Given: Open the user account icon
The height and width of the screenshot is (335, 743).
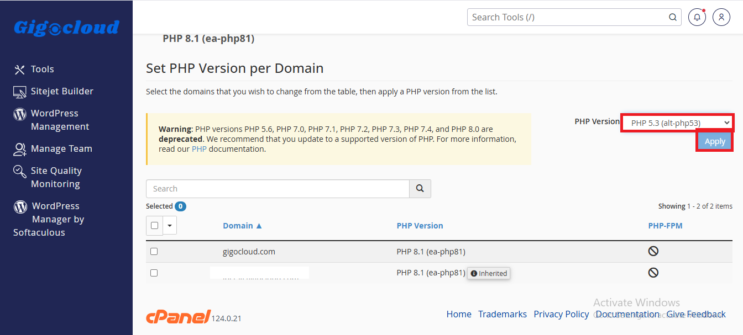Looking at the screenshot, I should [721, 17].
